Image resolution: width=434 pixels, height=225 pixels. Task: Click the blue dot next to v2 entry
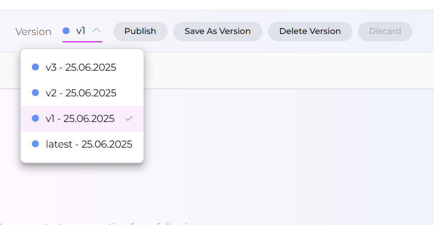(x=35, y=93)
